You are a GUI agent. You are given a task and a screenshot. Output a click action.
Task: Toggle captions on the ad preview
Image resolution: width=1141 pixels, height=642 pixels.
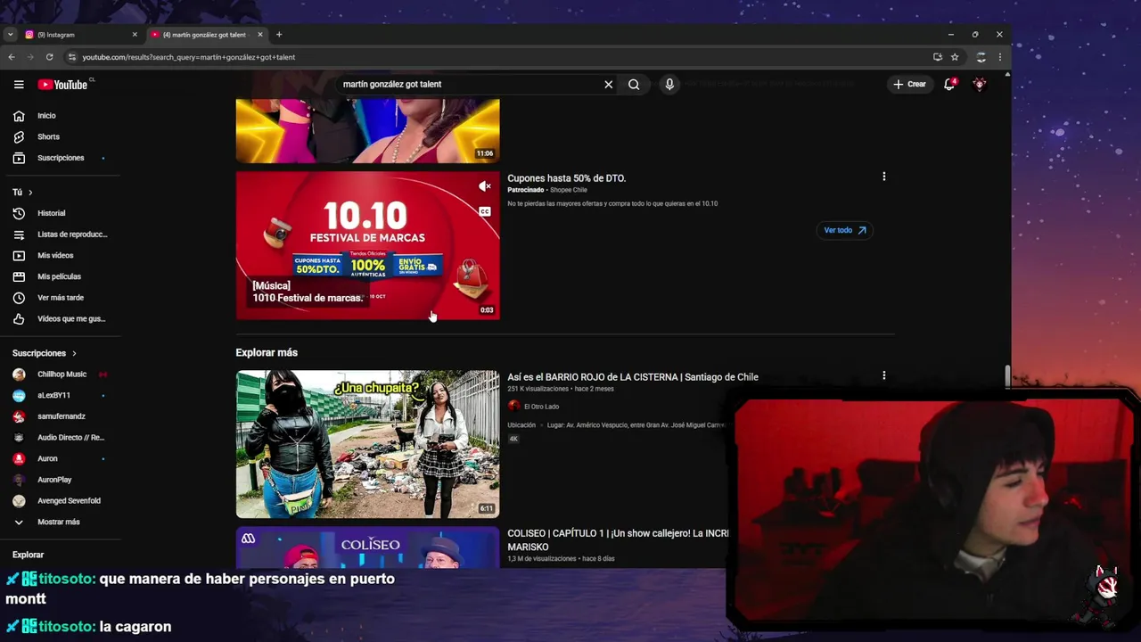click(x=485, y=212)
